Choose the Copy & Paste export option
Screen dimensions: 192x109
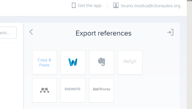coord(44,63)
